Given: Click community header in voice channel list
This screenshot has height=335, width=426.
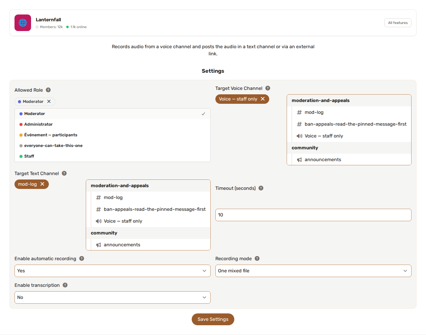Looking at the screenshot, I should tap(349, 148).
